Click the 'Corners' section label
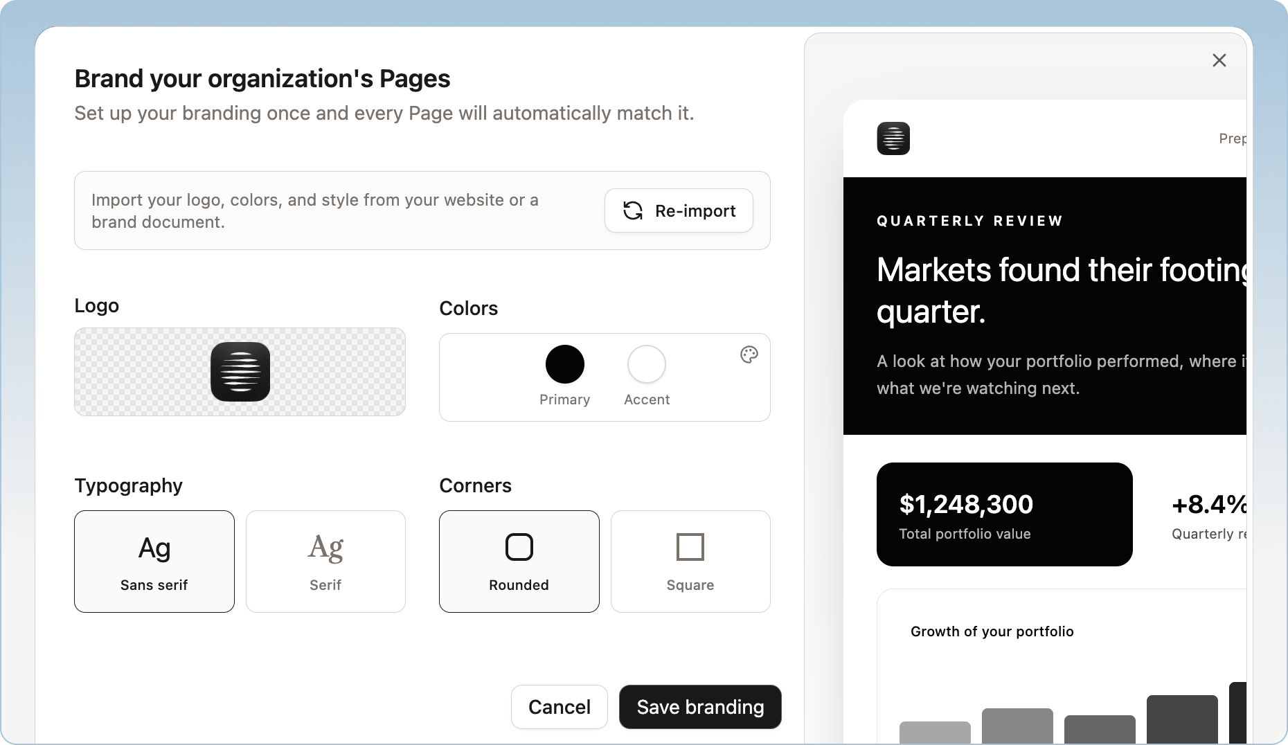The image size is (1288, 745). click(x=476, y=485)
